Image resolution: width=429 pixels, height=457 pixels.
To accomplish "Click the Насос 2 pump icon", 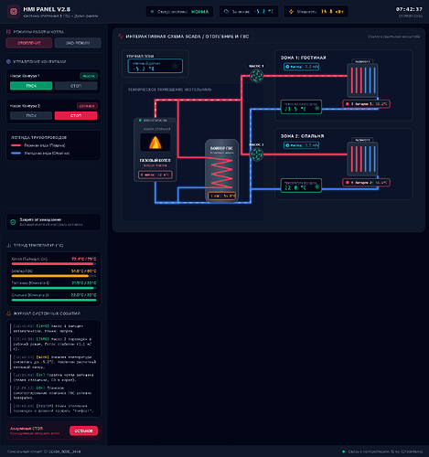I will [x=256, y=154].
